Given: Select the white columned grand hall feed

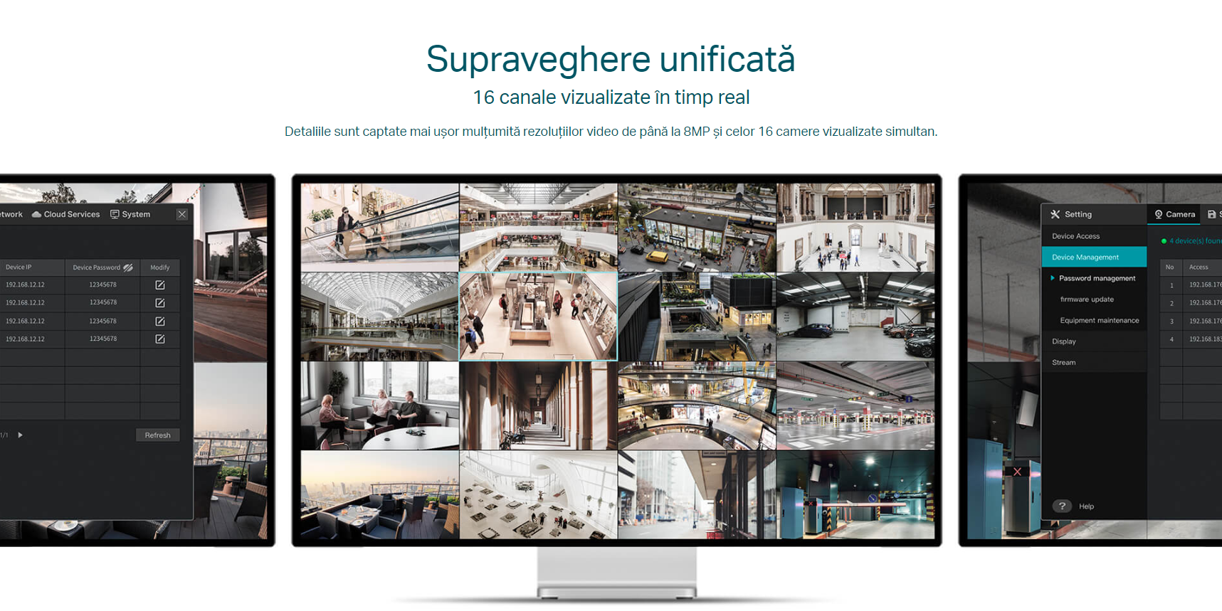Looking at the screenshot, I should [x=855, y=228].
